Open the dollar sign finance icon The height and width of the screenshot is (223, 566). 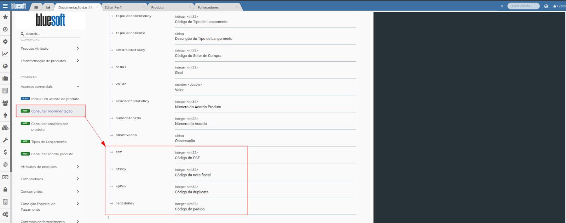click(5, 152)
